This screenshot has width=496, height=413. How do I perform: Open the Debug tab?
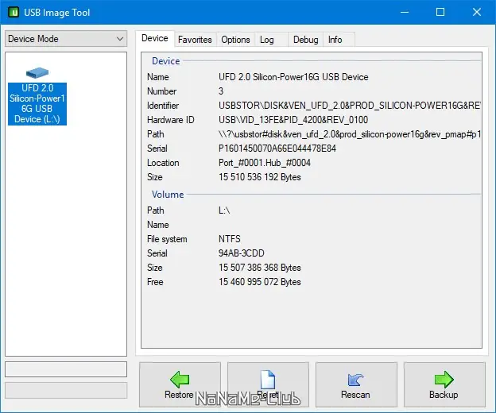coord(305,40)
